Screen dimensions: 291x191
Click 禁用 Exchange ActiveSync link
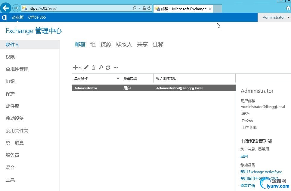coord(261,172)
